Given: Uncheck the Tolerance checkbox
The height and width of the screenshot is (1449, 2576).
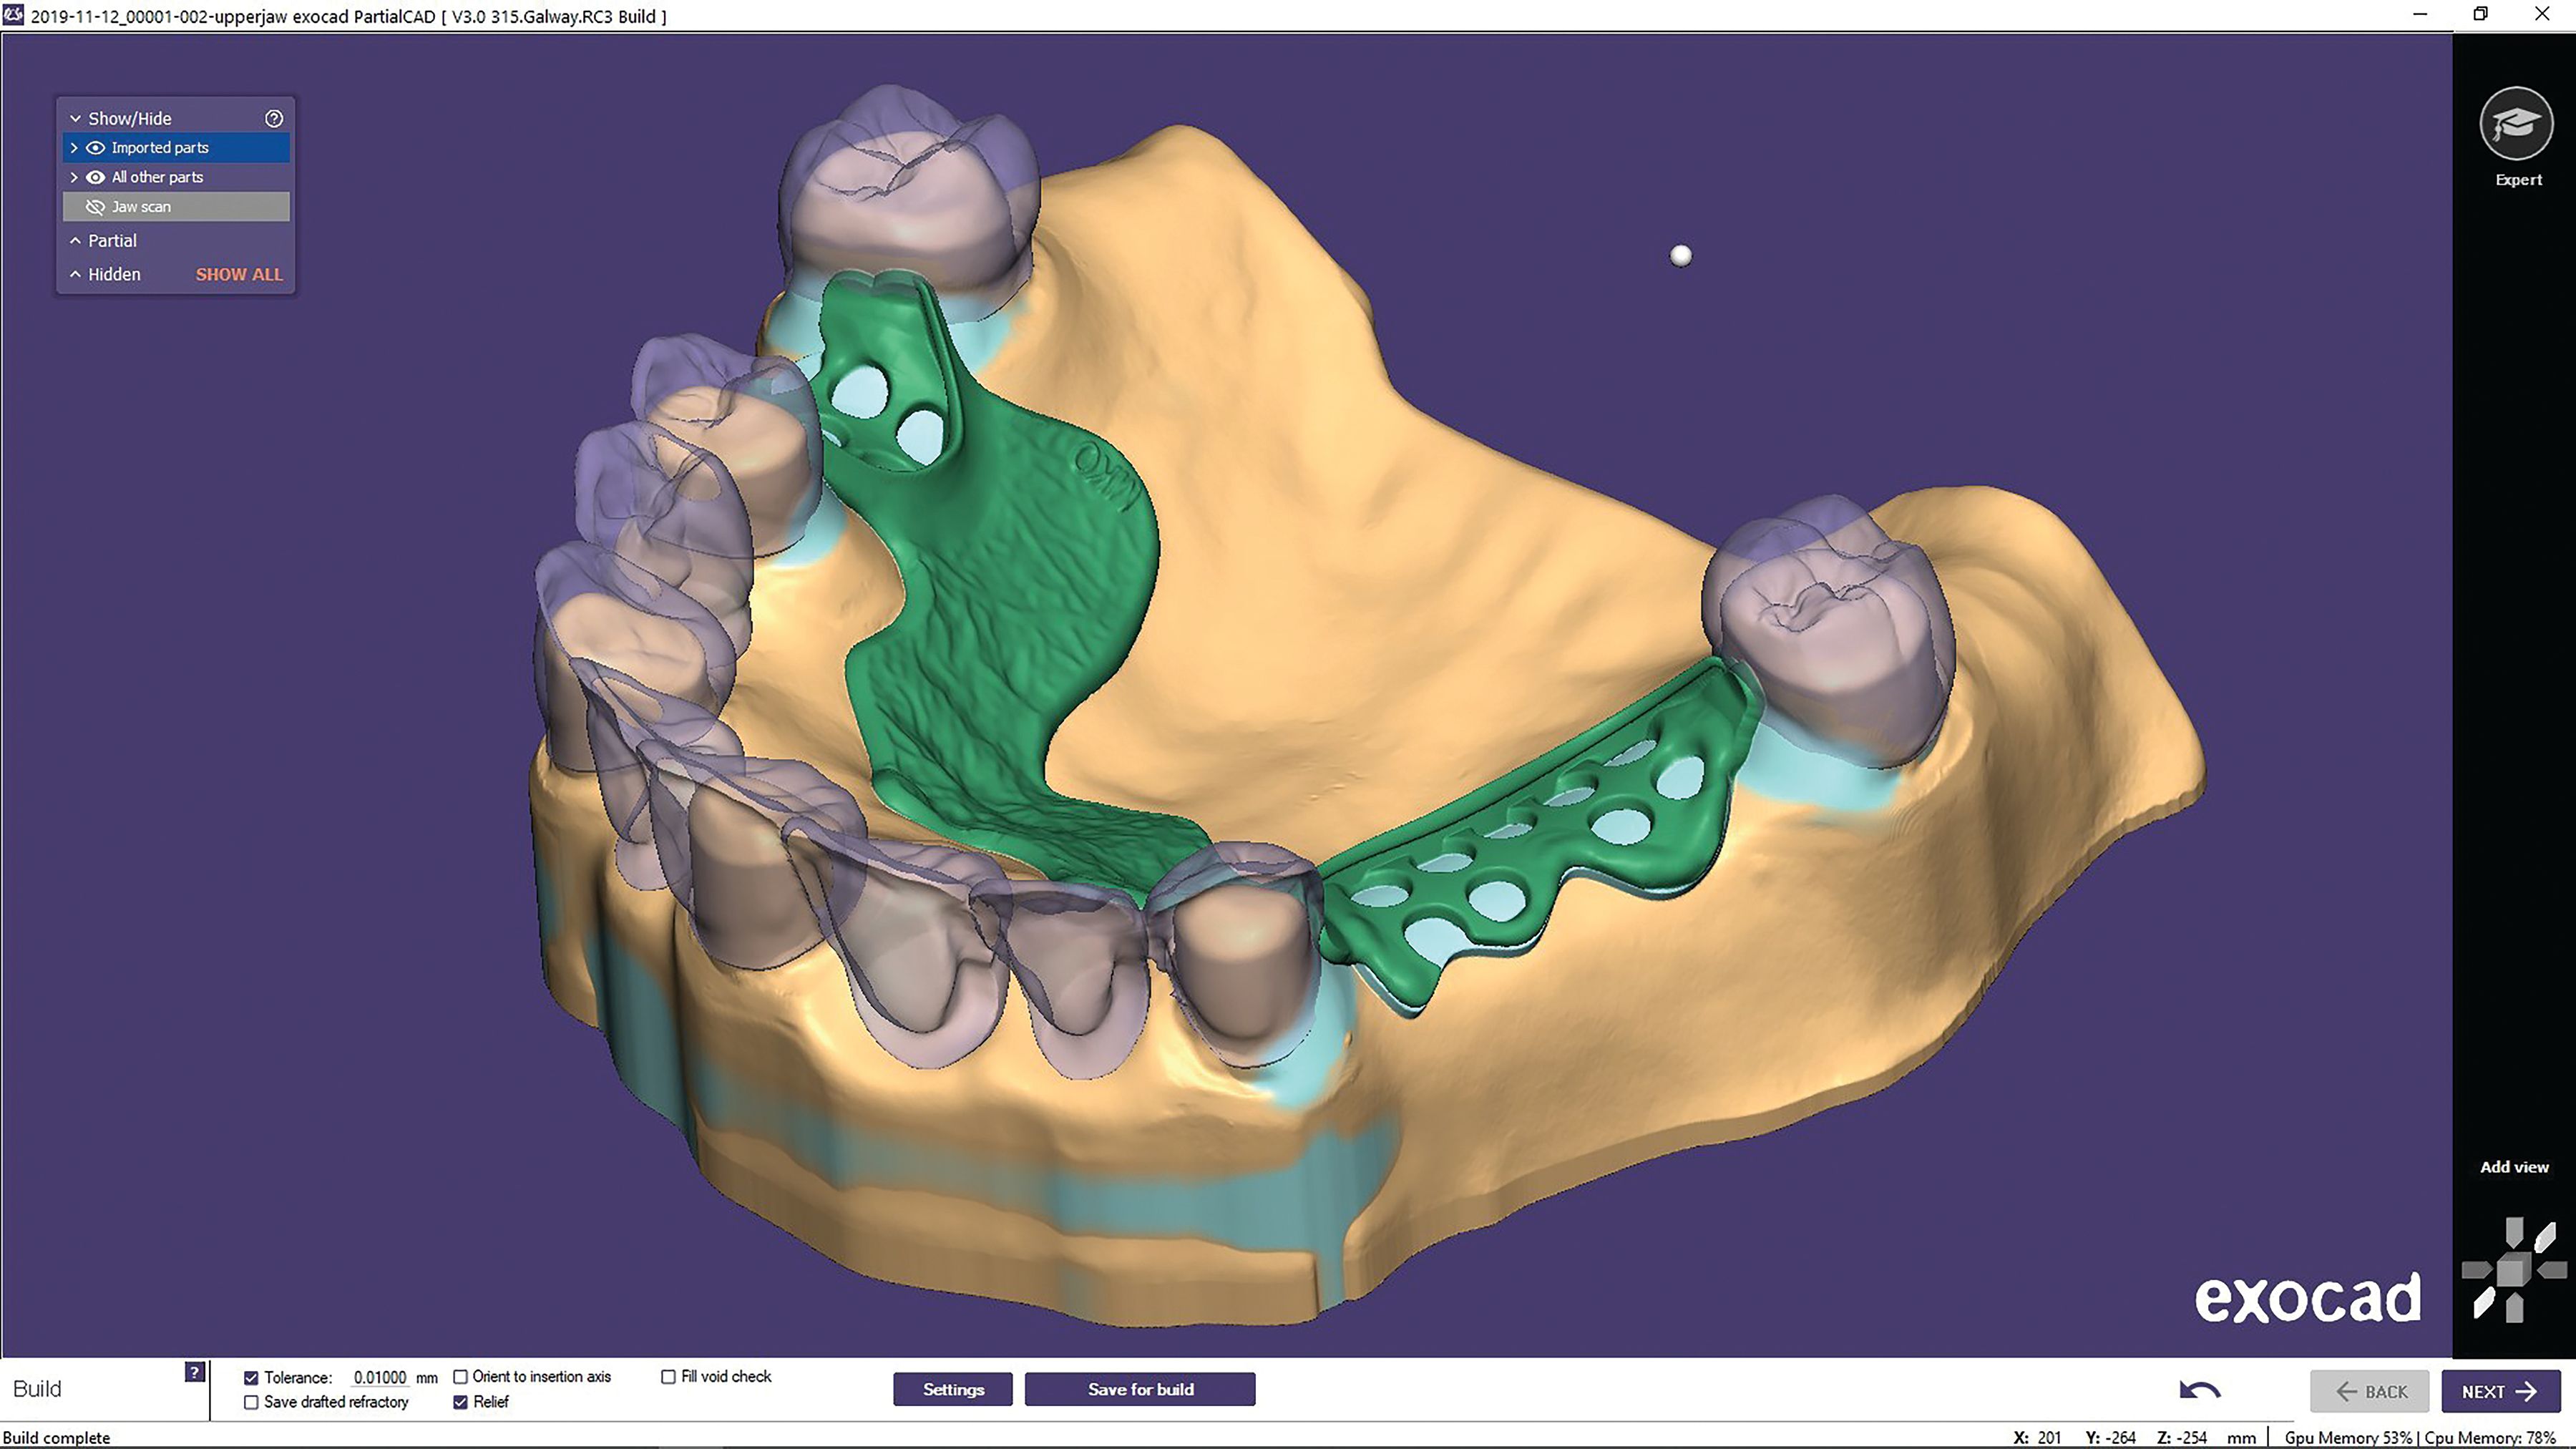Looking at the screenshot, I should [251, 1378].
